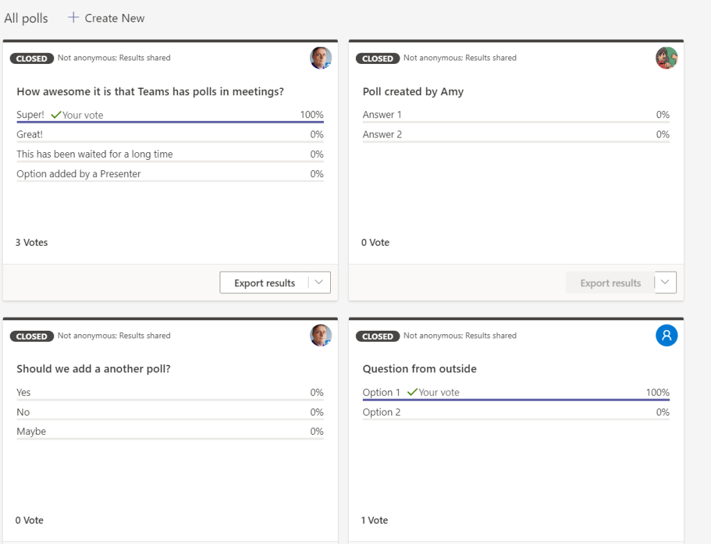Click creator avatar on Teams polls awesome card
Viewport: 711px width, 544px height.
pyautogui.click(x=320, y=58)
